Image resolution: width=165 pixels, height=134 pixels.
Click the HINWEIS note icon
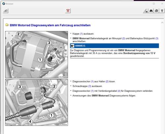(72, 46)
